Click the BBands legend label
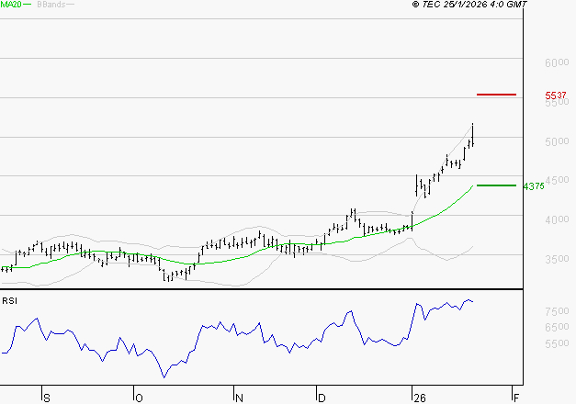Screen dimensions: 576x404 click(x=51, y=5)
